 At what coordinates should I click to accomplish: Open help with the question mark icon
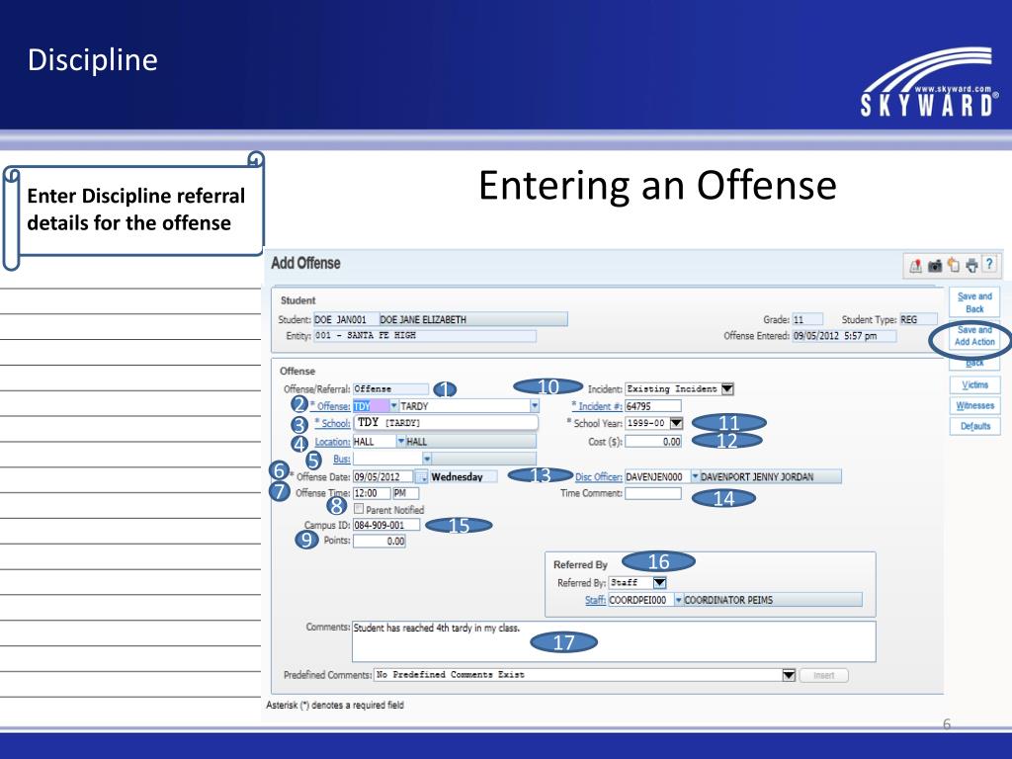[988, 264]
